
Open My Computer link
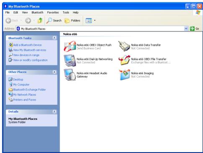click(21, 85)
